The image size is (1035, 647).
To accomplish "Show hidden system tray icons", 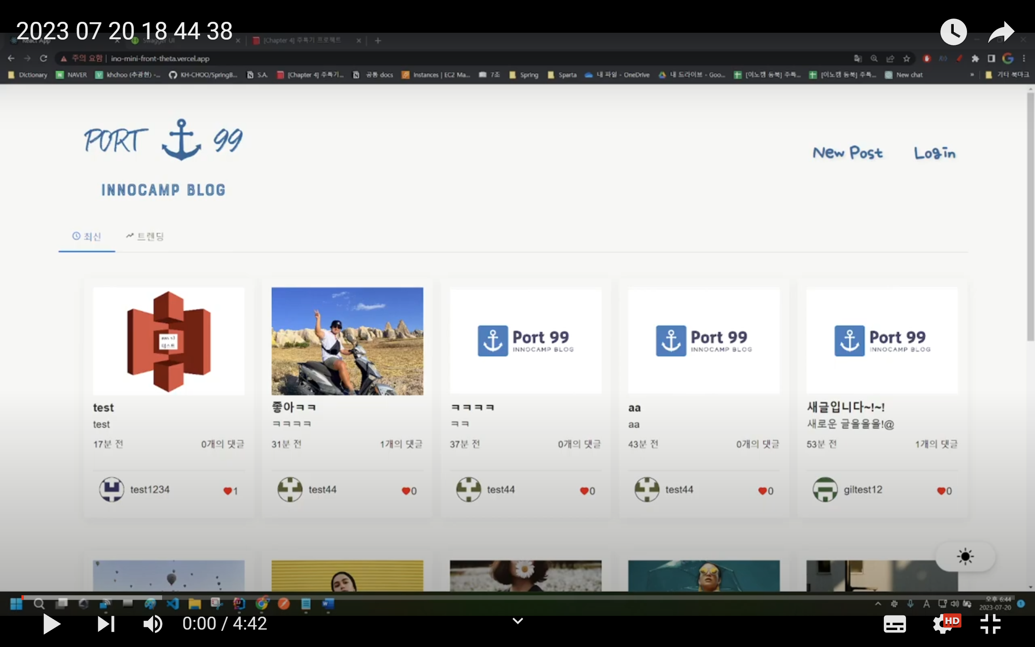I will [x=878, y=604].
